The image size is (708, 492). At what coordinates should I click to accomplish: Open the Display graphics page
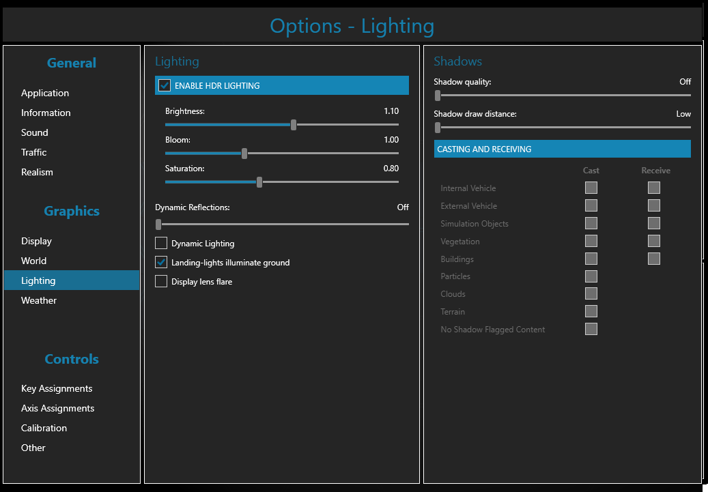pyautogui.click(x=37, y=241)
